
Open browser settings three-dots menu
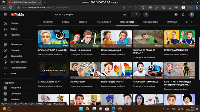(190, 7)
